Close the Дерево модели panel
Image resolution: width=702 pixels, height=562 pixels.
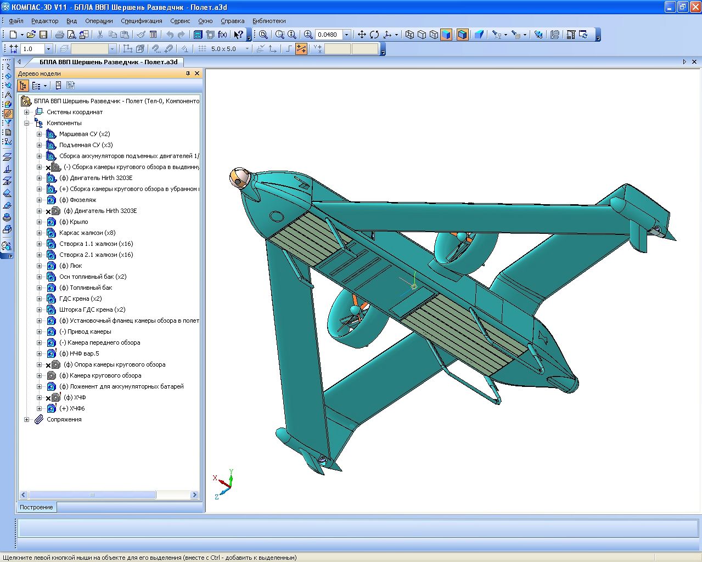[197, 74]
